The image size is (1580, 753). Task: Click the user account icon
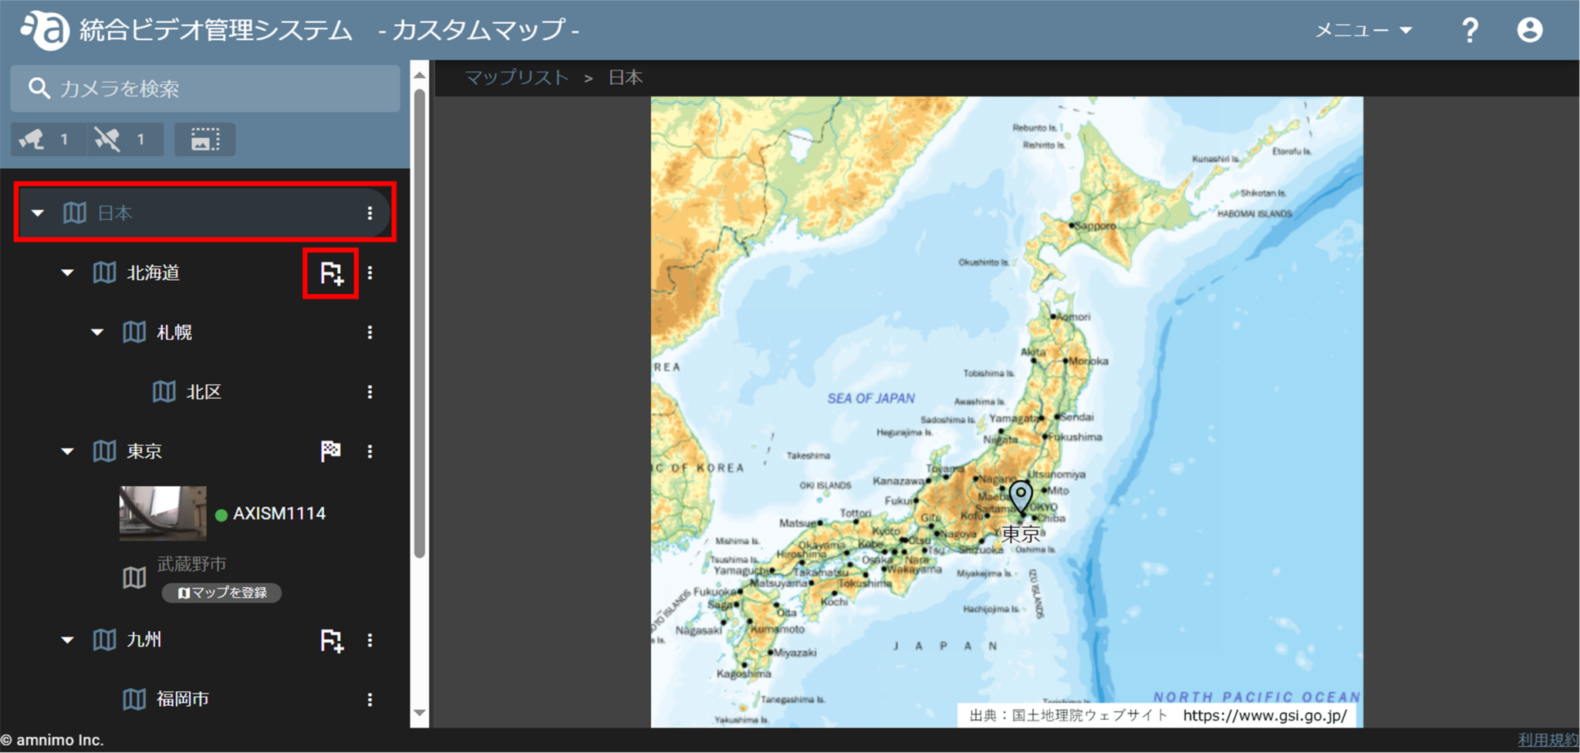coord(1529,29)
